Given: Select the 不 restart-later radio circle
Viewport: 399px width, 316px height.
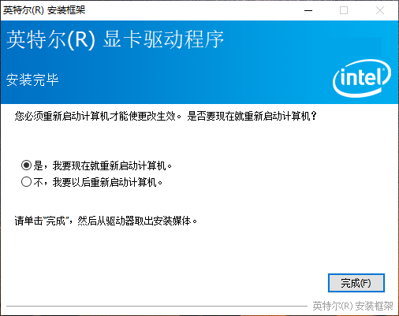Looking at the screenshot, I should coord(26,181).
